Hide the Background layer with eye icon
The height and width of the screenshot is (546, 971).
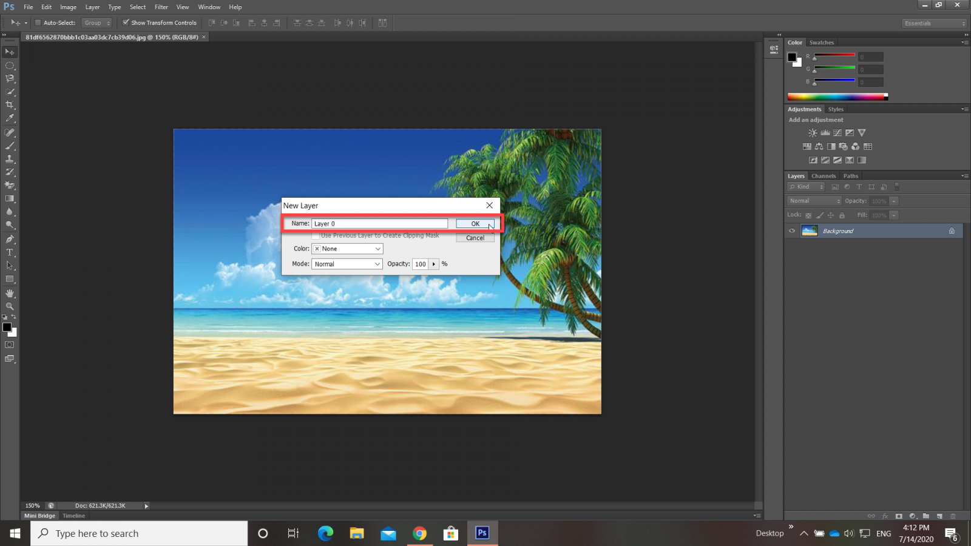click(792, 231)
